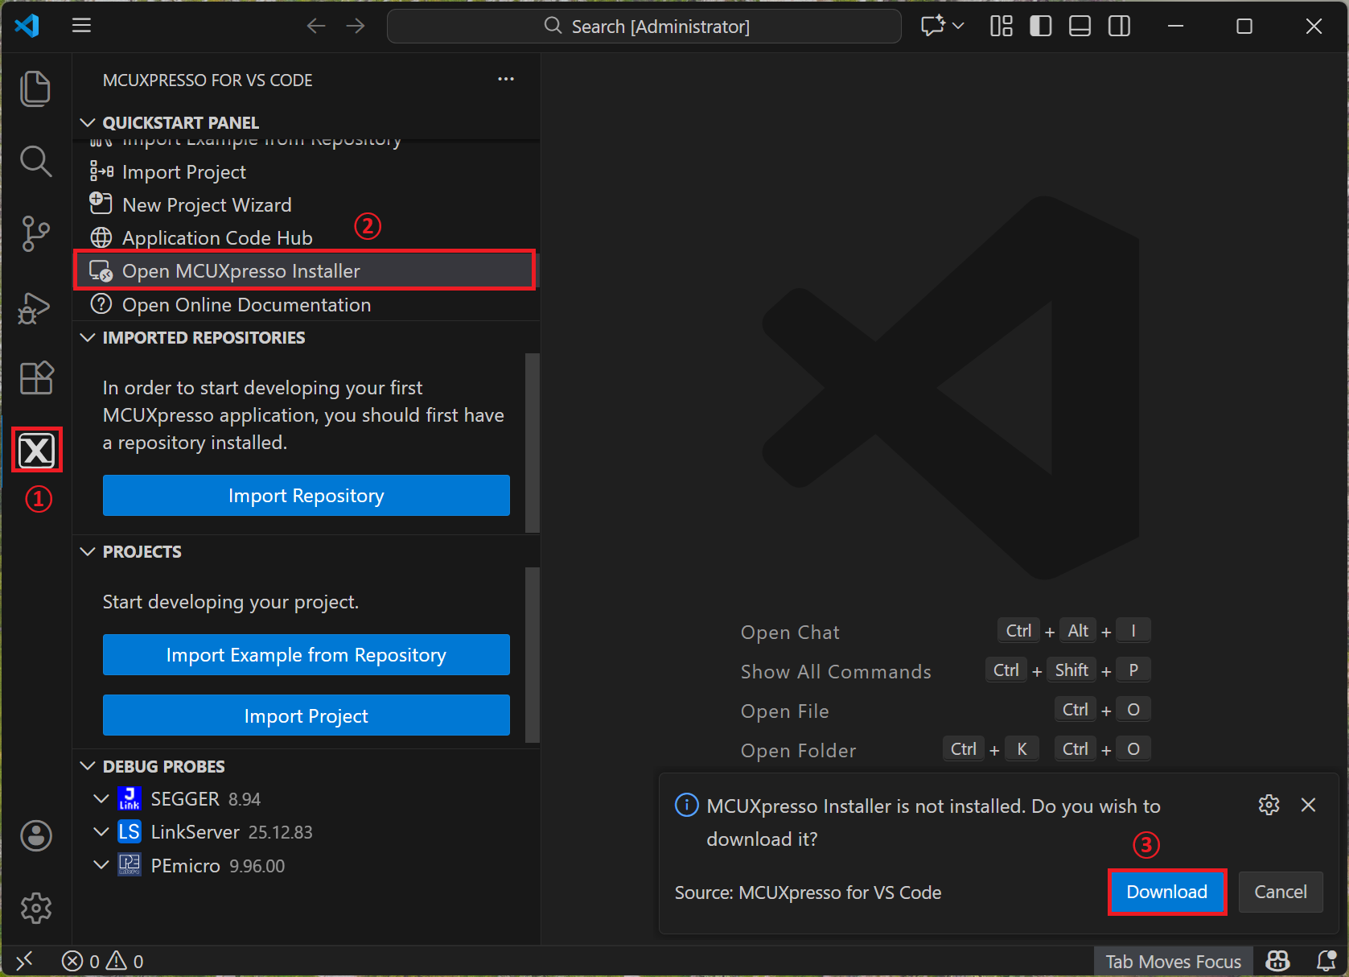Toggle the bottom panel layout button
The width and height of the screenshot is (1349, 977).
(x=1080, y=27)
